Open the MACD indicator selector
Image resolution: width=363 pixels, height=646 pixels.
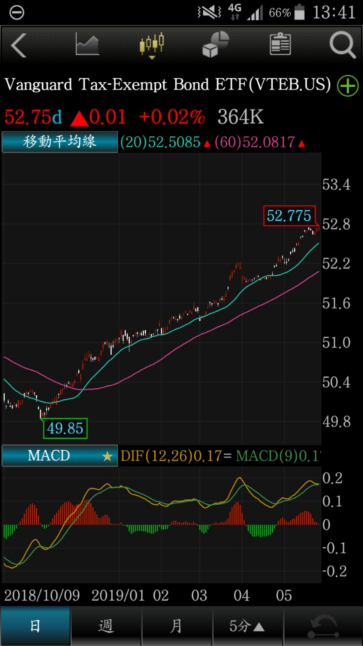point(60,456)
